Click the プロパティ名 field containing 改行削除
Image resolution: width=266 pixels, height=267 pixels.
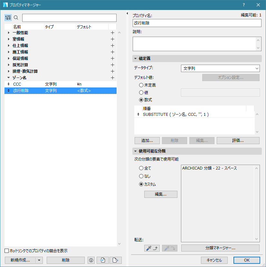(x=197, y=23)
